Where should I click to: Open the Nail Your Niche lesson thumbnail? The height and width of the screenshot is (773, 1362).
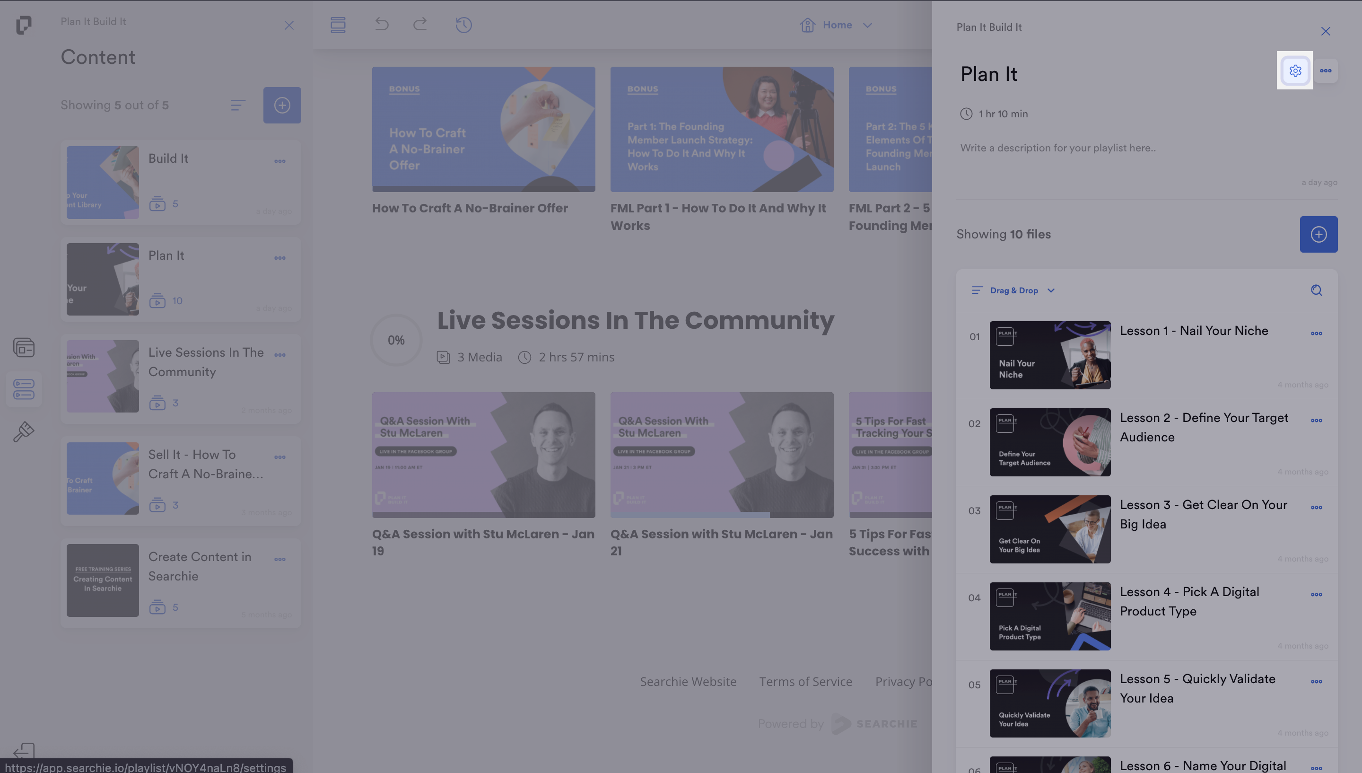coord(1049,355)
